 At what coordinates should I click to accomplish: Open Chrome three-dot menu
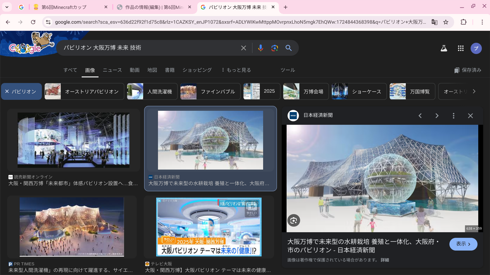point(482,22)
